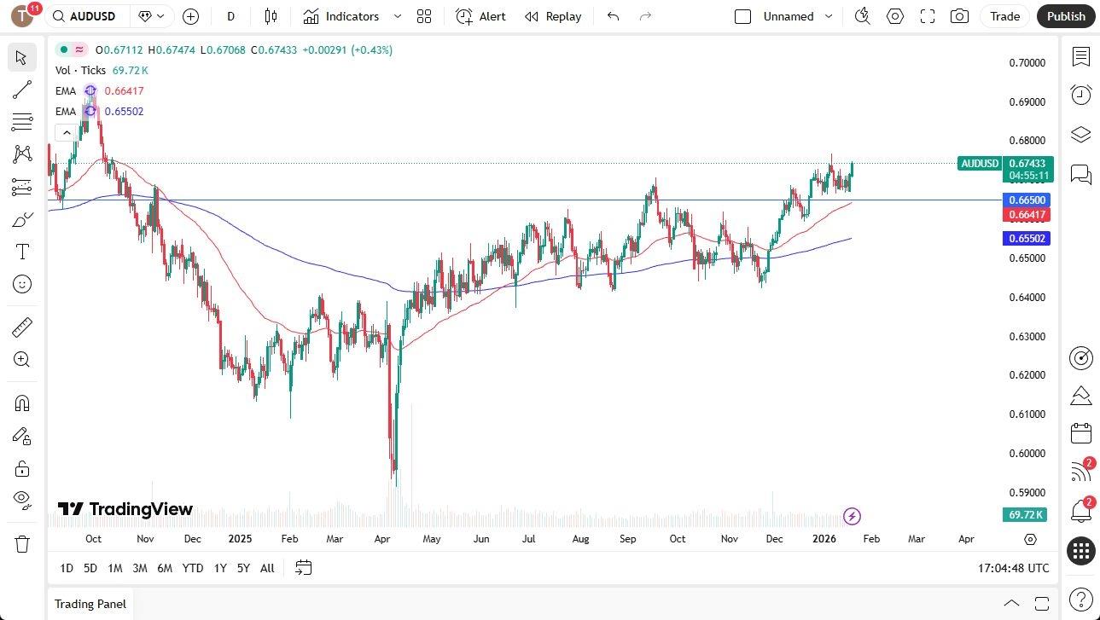Take a chart snapshot with camera icon
1100x620 pixels.
(959, 16)
